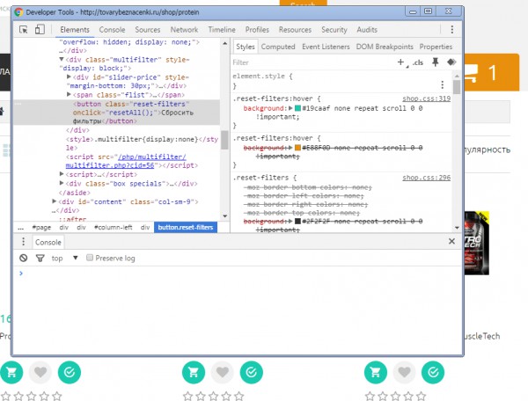
Task: Open console filter funnel icon
Action: click(x=40, y=258)
